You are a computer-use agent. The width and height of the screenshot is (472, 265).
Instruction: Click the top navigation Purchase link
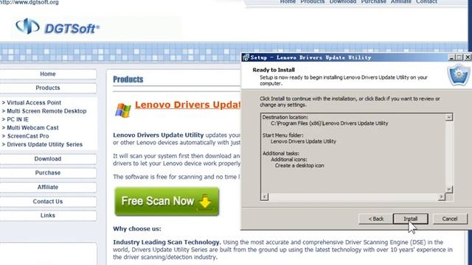pos(374,1)
